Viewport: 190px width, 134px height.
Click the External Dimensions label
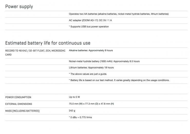19,104
